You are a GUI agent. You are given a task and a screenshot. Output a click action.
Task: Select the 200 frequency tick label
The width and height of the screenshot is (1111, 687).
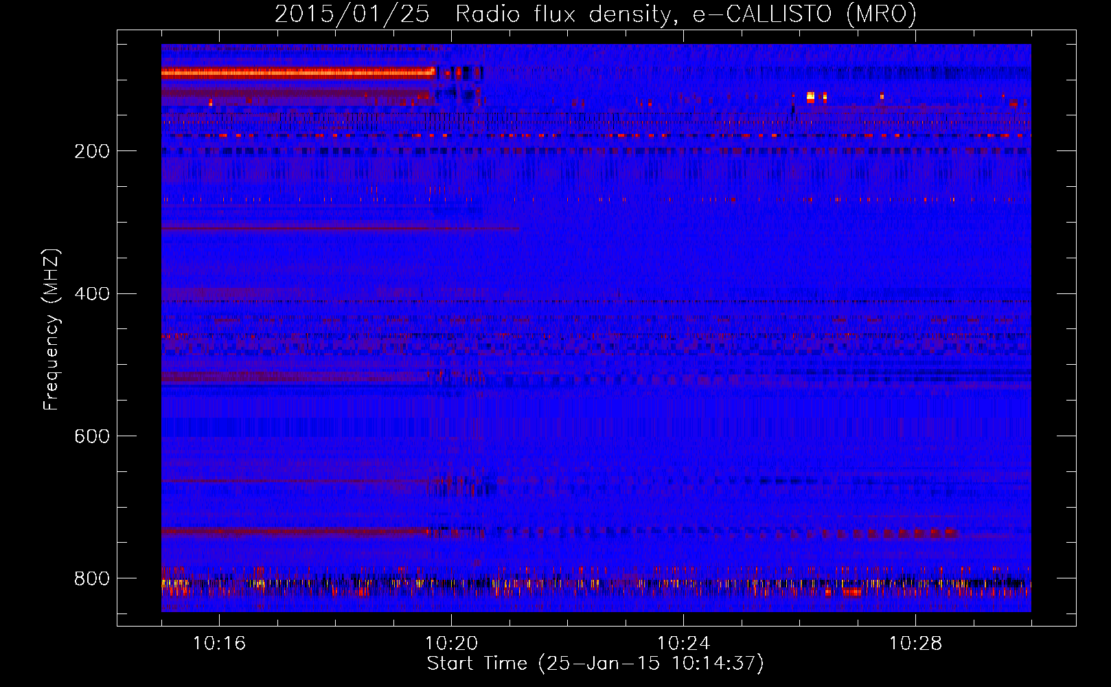coord(92,151)
